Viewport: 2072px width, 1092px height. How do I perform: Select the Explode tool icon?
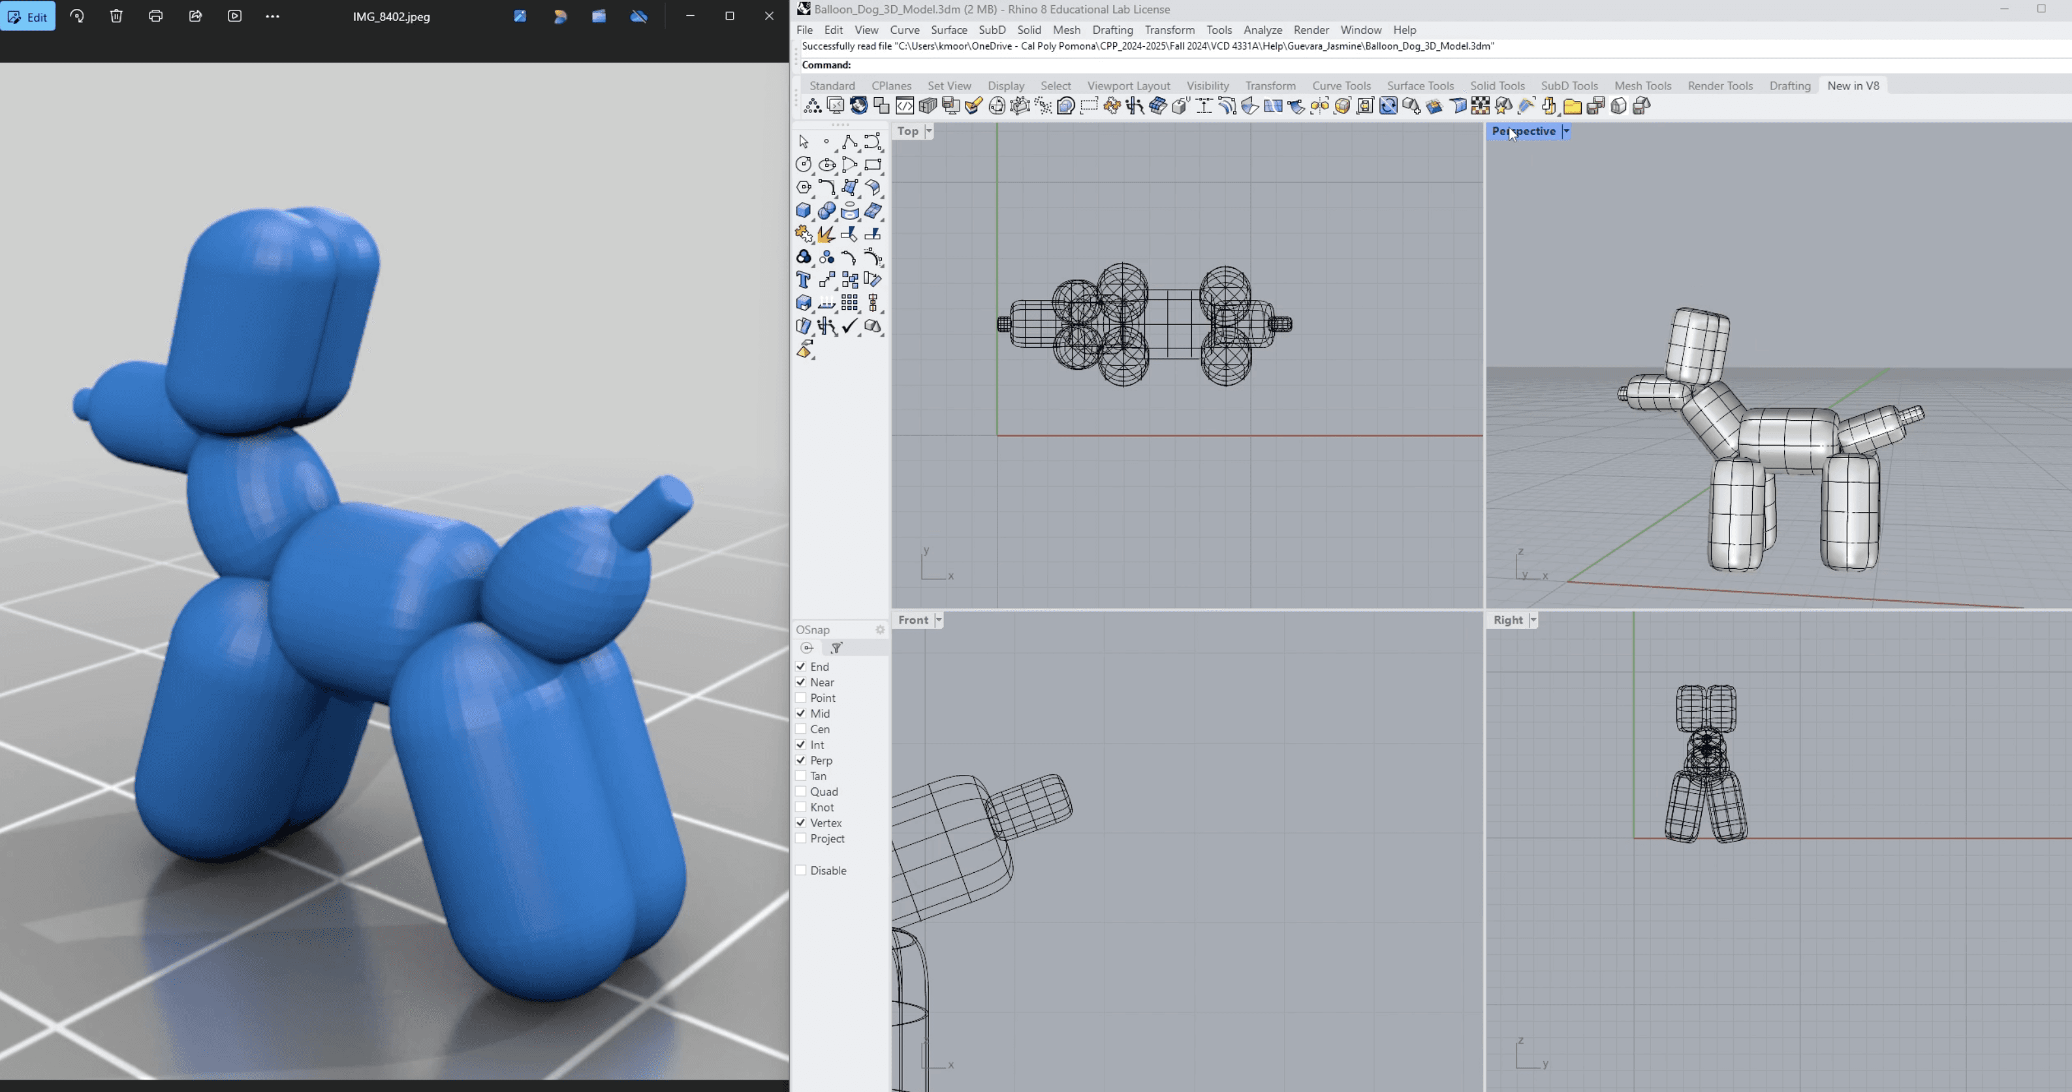click(x=826, y=234)
